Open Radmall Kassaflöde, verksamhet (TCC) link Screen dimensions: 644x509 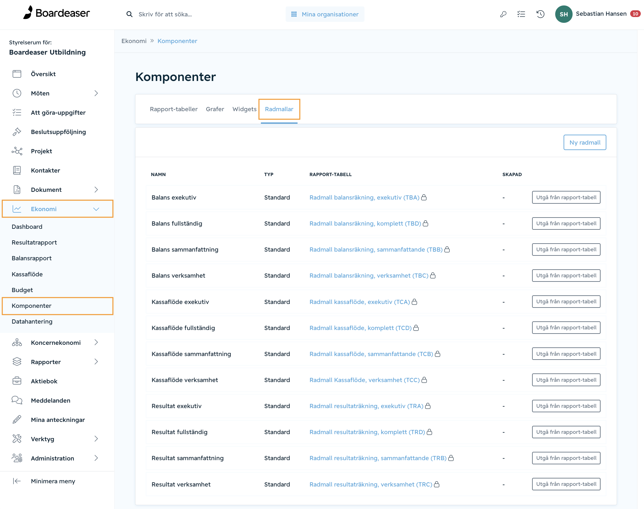364,380
